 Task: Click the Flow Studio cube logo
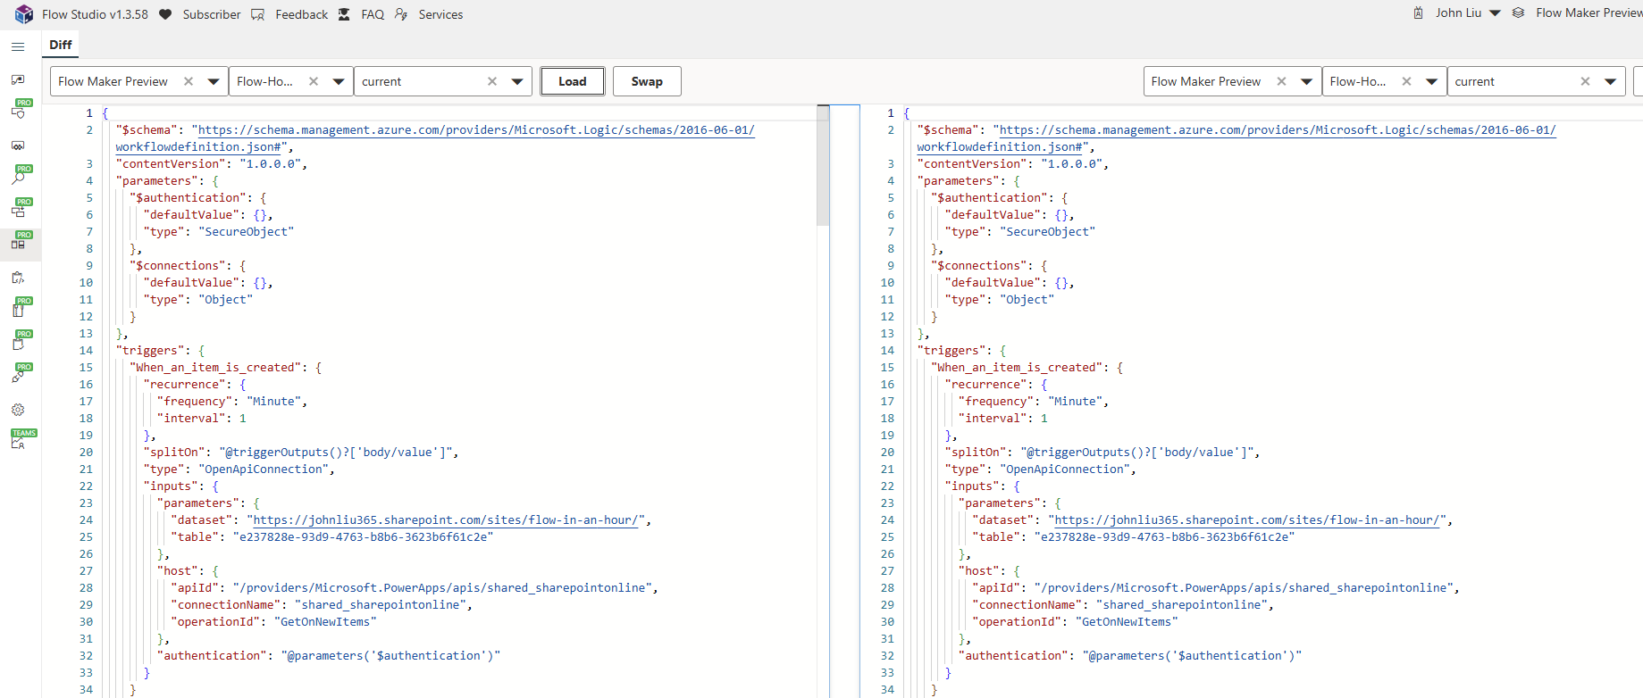coord(24,14)
